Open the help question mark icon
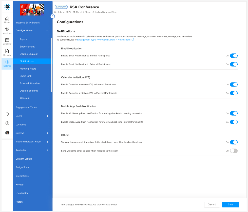 7,123
